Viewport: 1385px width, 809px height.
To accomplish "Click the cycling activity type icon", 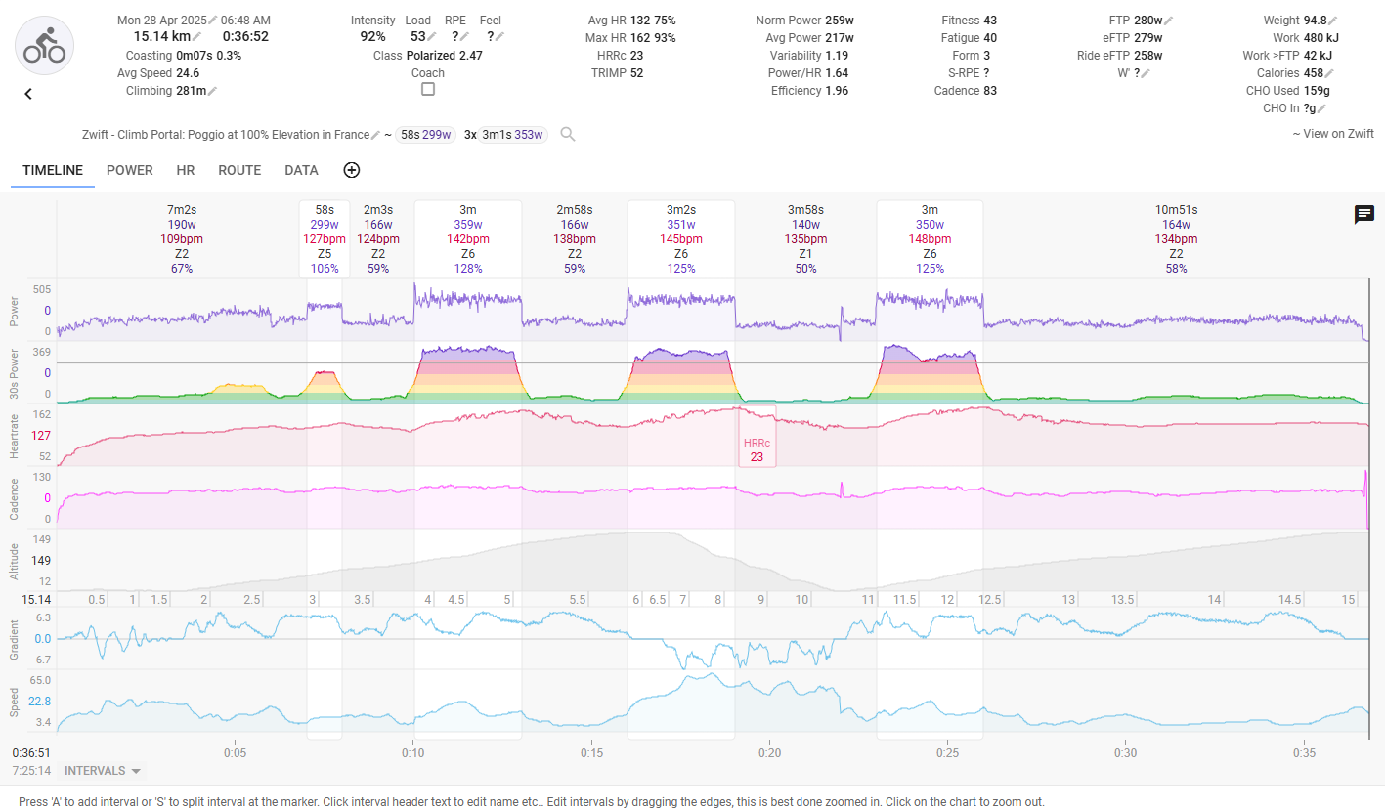I will pos(44,45).
